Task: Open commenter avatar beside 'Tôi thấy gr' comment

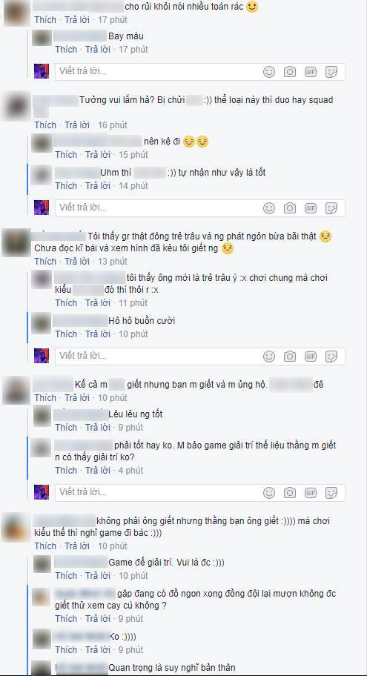Action: coord(16,242)
